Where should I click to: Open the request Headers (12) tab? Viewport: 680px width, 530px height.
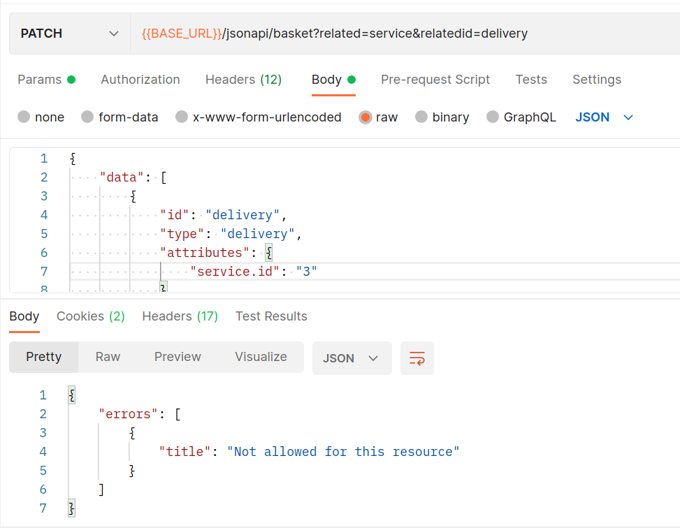[243, 80]
